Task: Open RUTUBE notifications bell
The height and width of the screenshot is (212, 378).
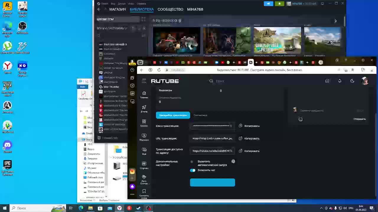Action: coord(340,81)
